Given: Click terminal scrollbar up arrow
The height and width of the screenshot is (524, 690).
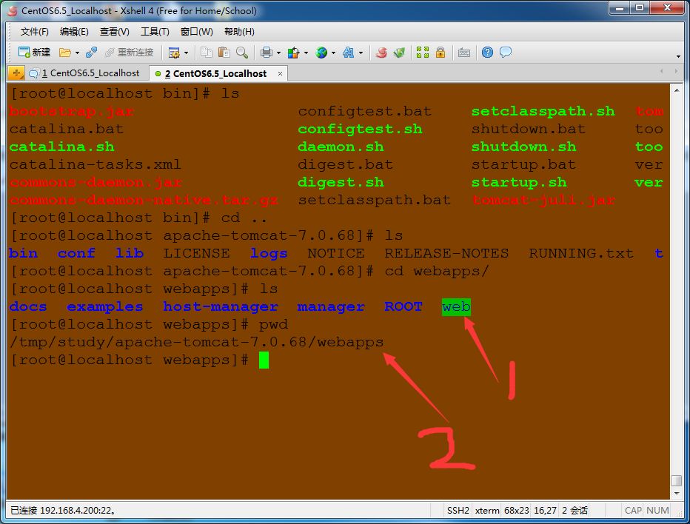Looking at the screenshot, I should (x=677, y=90).
